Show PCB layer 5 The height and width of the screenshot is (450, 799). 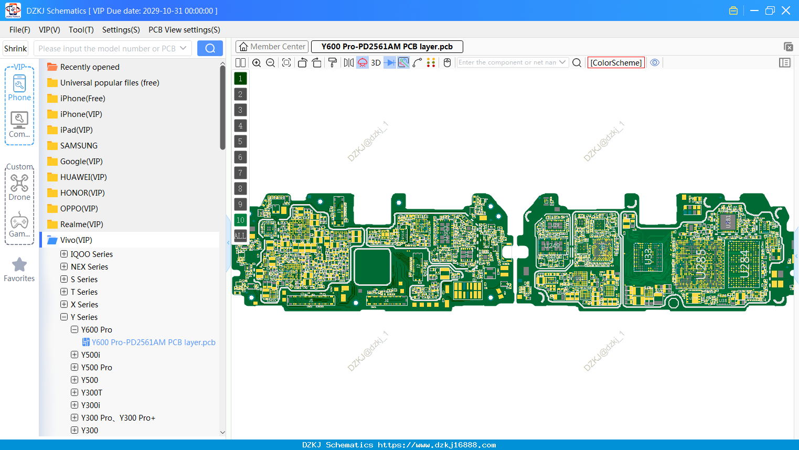pyautogui.click(x=240, y=142)
